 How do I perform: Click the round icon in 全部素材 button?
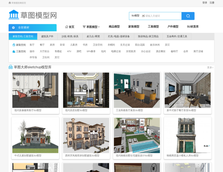coord(13,28)
